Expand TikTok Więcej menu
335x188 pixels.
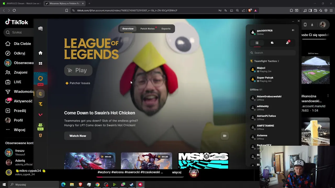point(16,130)
